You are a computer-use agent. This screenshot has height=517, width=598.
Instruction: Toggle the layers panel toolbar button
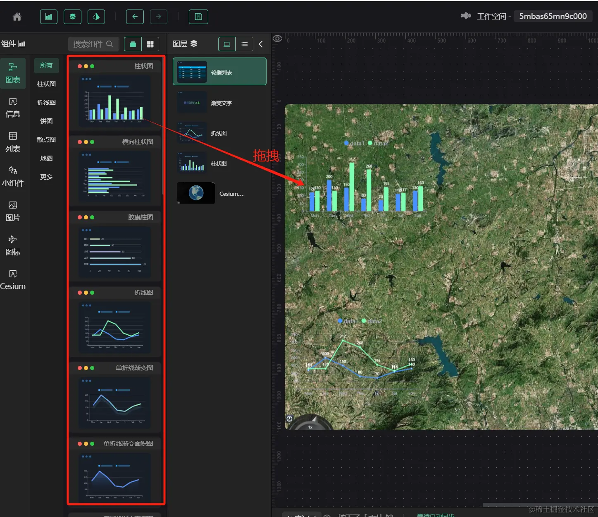[x=73, y=17]
